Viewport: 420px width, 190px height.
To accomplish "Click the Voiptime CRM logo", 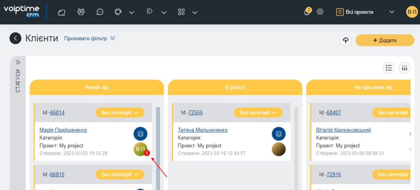I will pyautogui.click(x=21, y=12).
